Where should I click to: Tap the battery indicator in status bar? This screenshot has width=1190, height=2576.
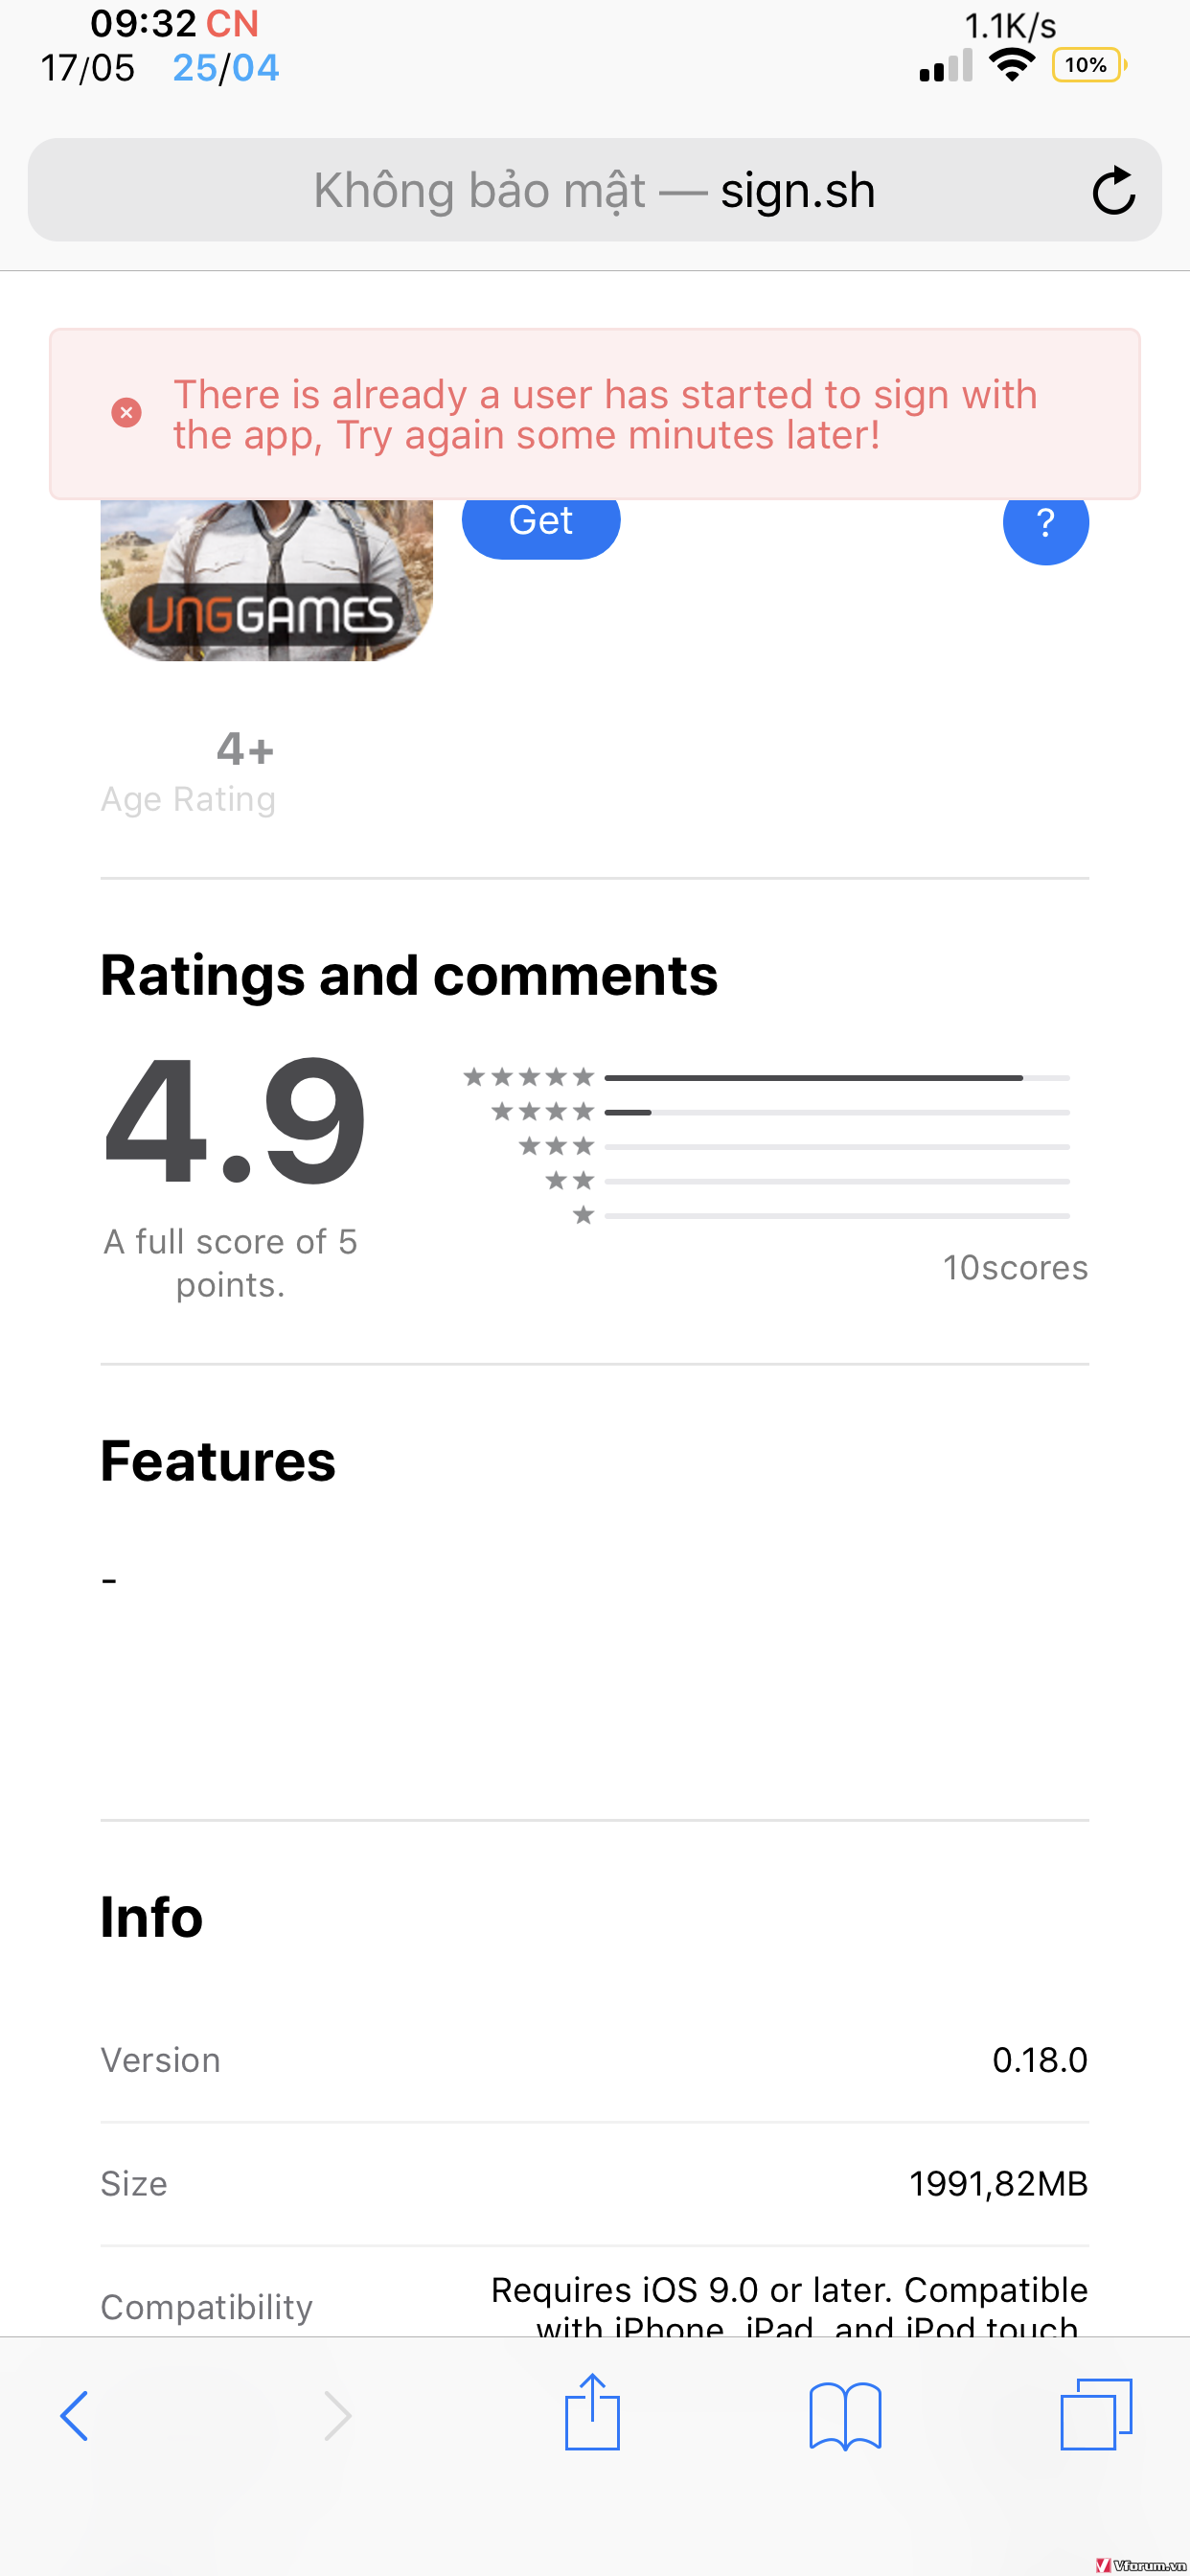tap(1088, 66)
